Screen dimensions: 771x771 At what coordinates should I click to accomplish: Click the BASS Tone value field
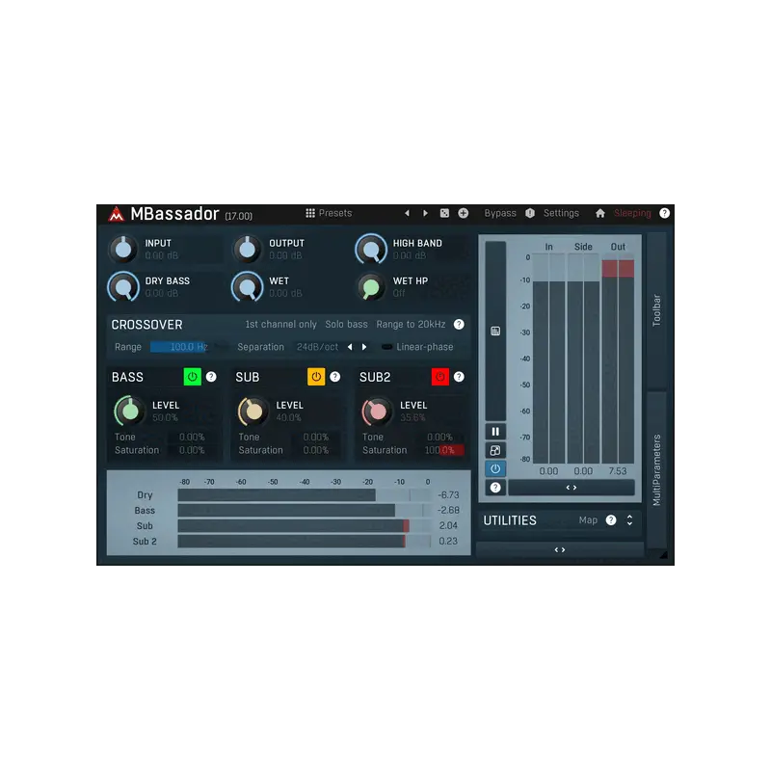click(192, 437)
